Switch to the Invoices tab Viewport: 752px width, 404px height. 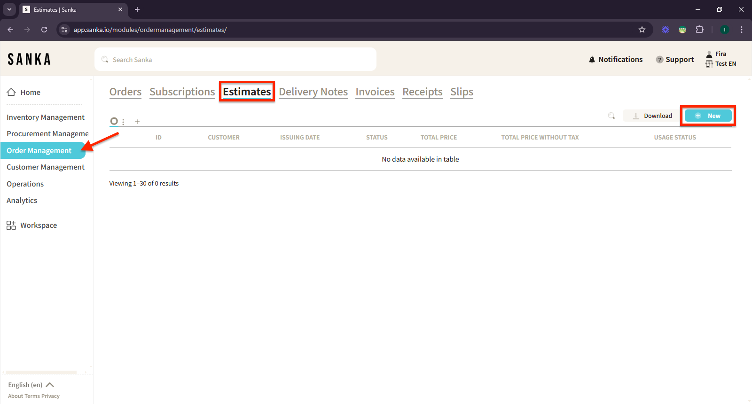375,92
